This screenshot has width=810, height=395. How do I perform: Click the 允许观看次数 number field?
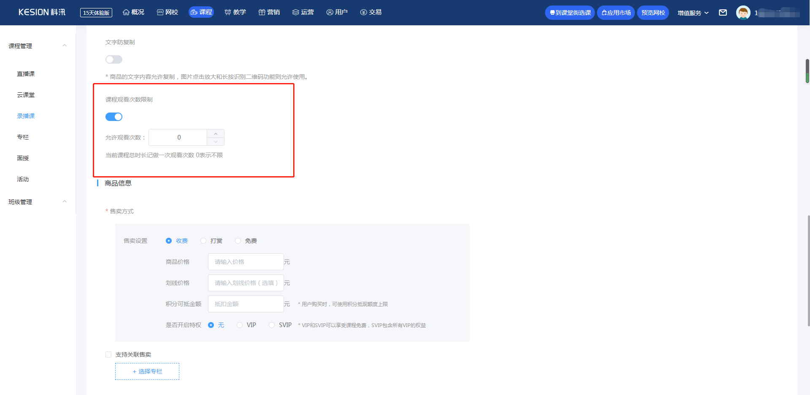178,137
